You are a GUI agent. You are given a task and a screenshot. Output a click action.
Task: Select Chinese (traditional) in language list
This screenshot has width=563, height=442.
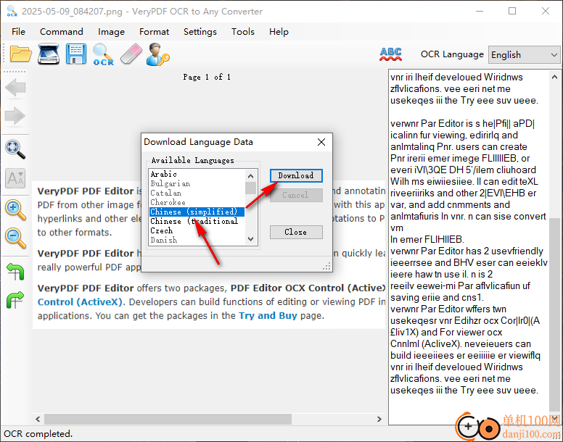pos(197,221)
